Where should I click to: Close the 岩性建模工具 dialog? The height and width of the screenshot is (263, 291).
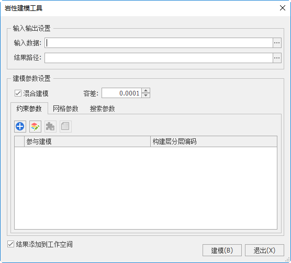tap(283, 8)
